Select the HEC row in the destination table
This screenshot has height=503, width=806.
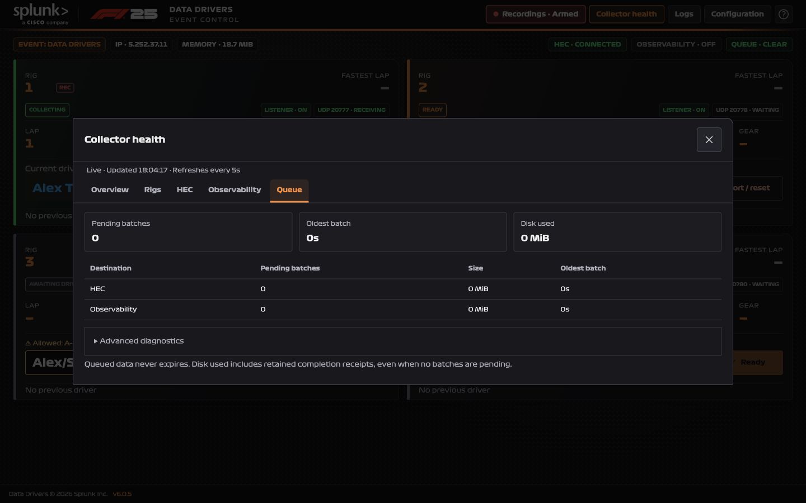pyautogui.click(x=402, y=289)
